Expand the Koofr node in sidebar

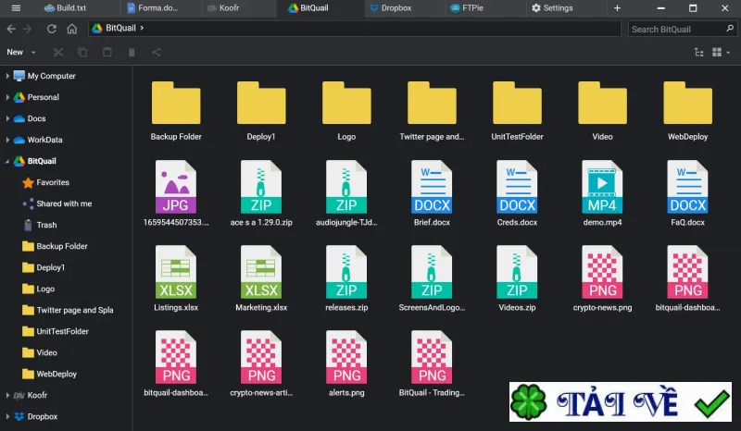pyautogui.click(x=7, y=395)
